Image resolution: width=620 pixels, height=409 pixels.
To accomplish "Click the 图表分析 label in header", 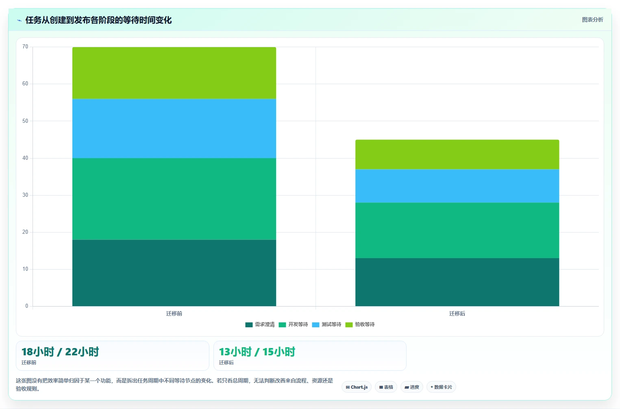I will [592, 20].
